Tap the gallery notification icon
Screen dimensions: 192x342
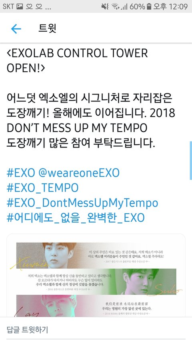click(x=20, y=7)
